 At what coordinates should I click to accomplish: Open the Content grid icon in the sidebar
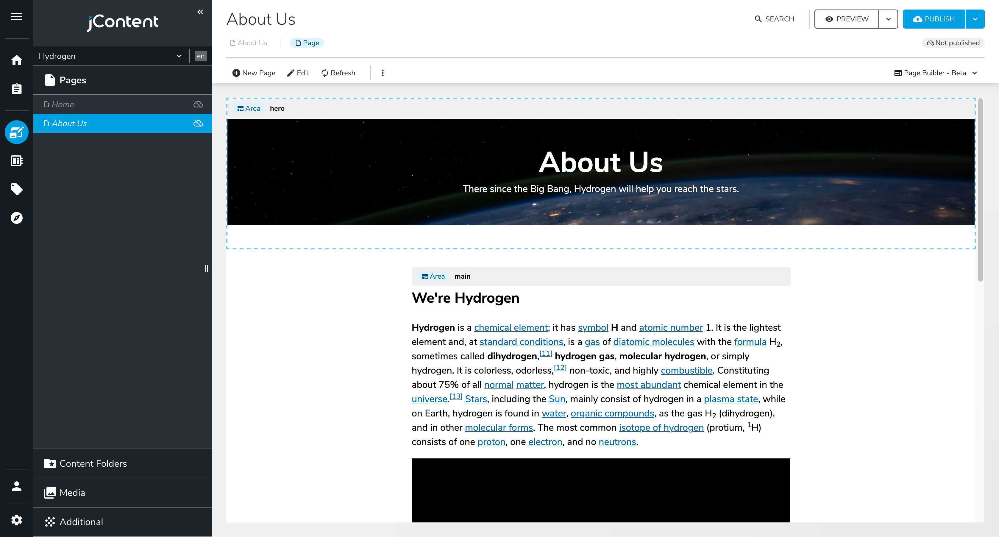point(17,160)
